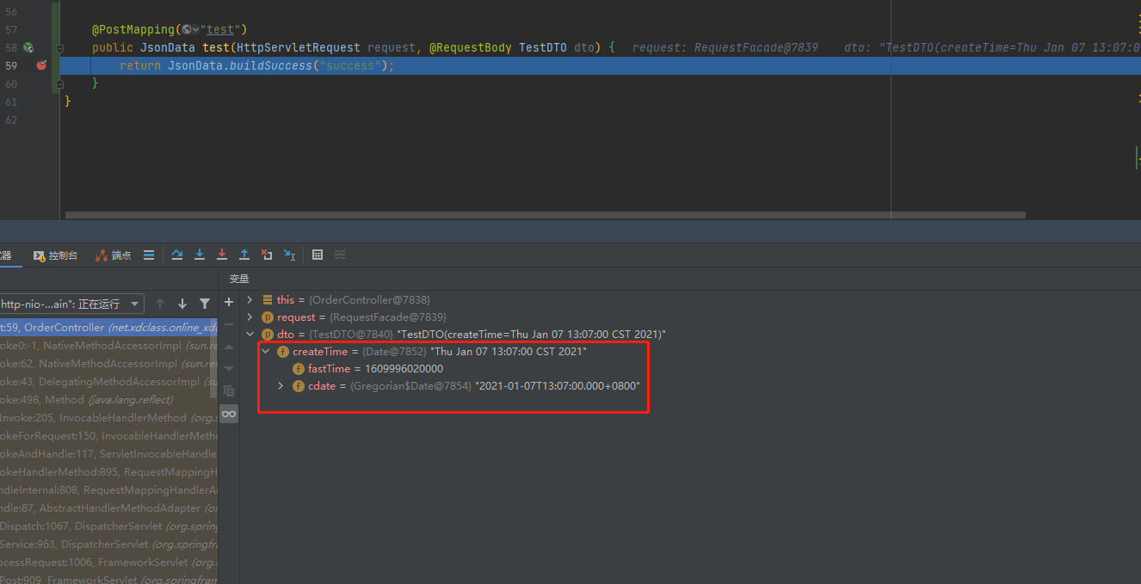Click the editor horizontal scrollbar
Image resolution: width=1141 pixels, height=584 pixels.
pyautogui.click(x=546, y=215)
